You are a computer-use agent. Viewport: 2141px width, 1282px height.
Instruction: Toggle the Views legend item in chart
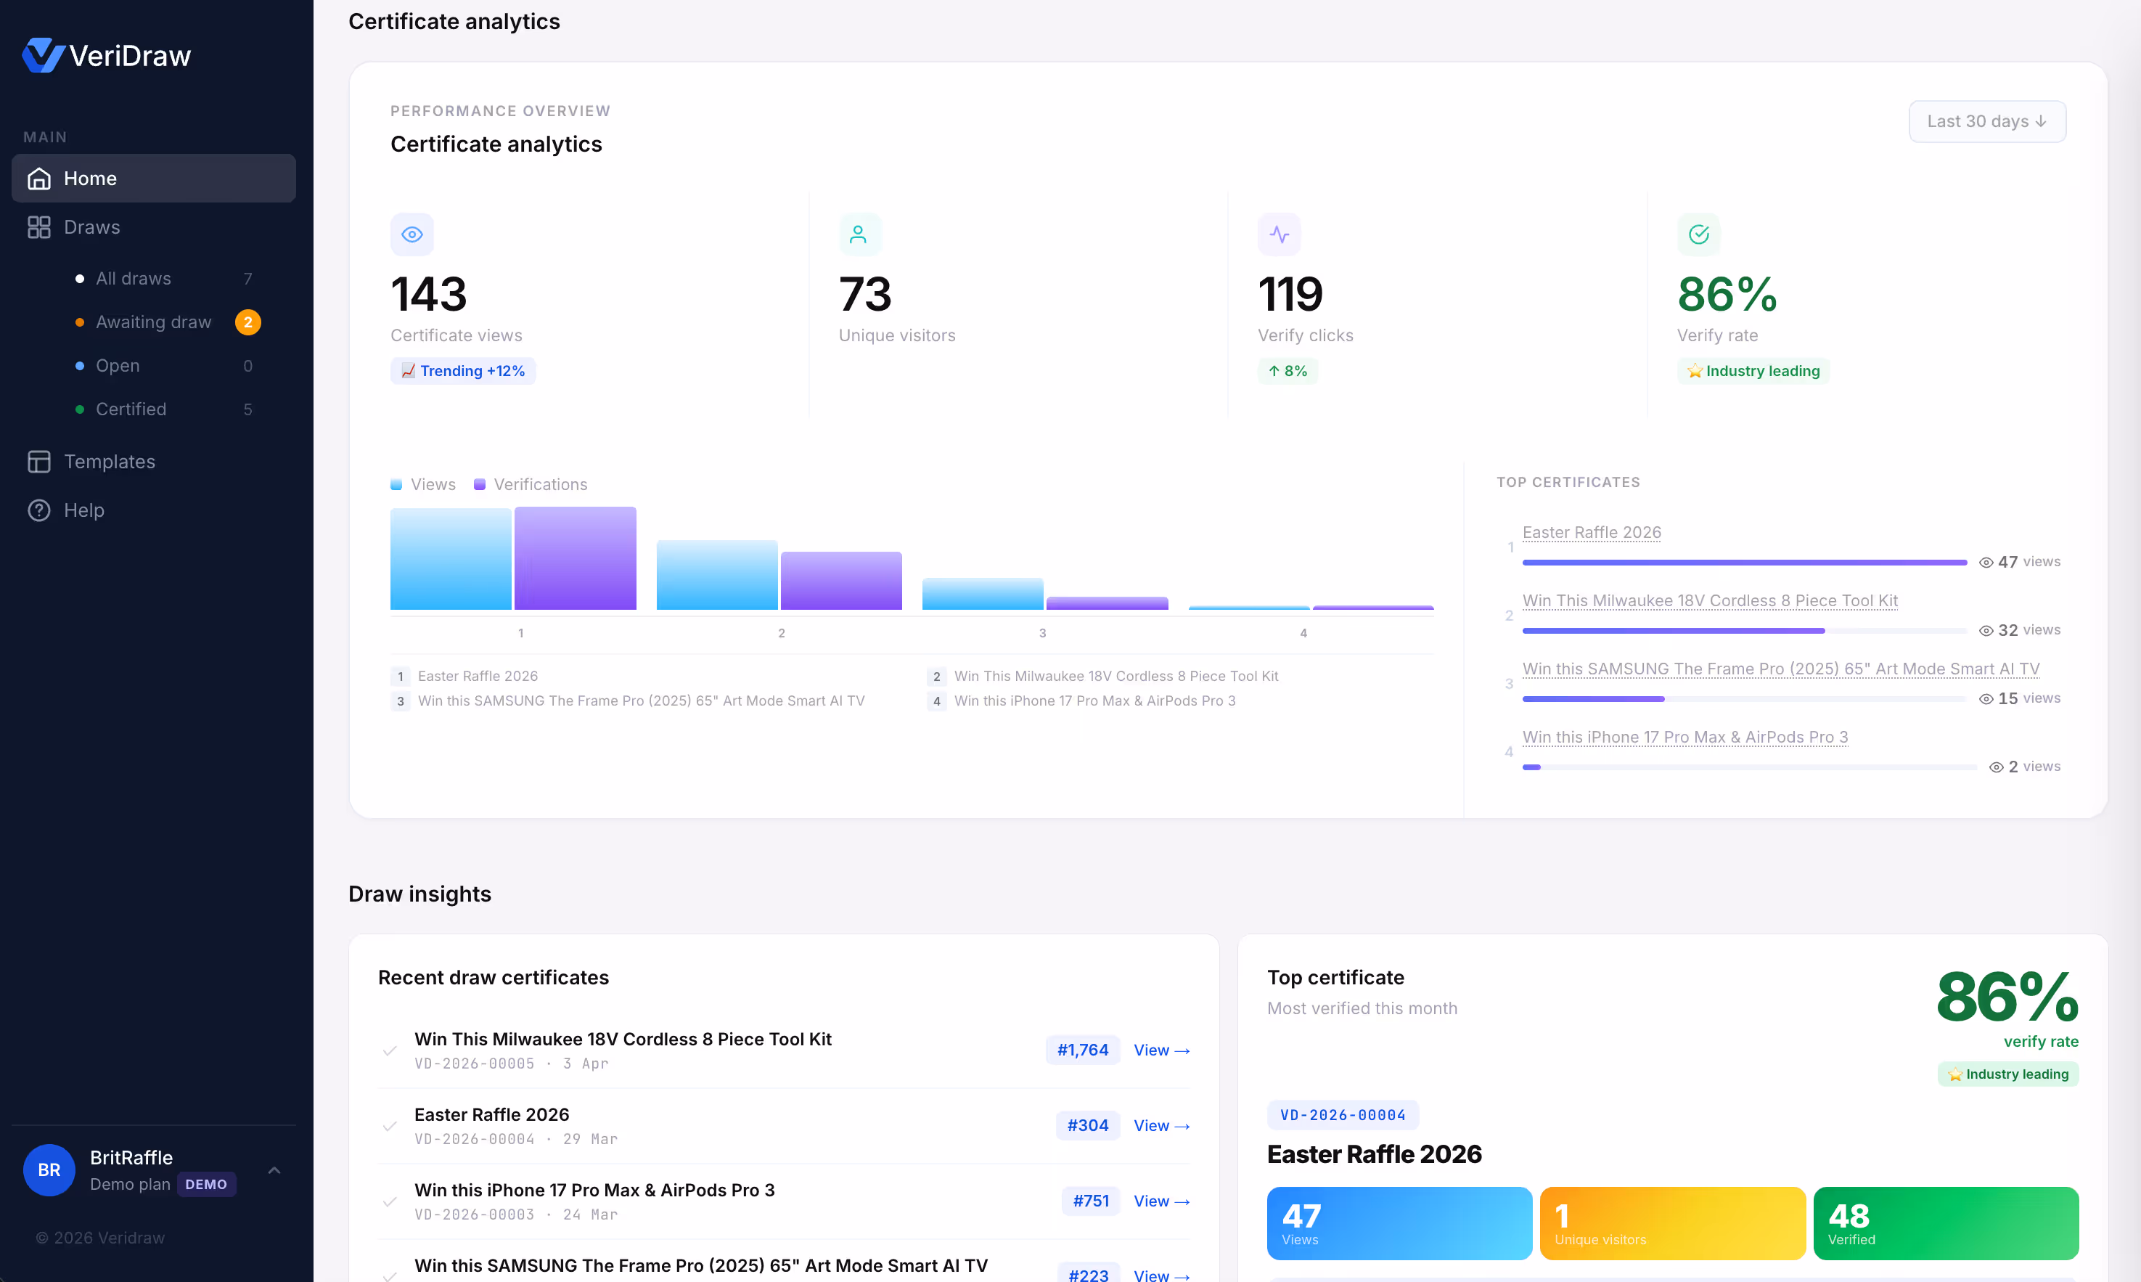point(423,485)
